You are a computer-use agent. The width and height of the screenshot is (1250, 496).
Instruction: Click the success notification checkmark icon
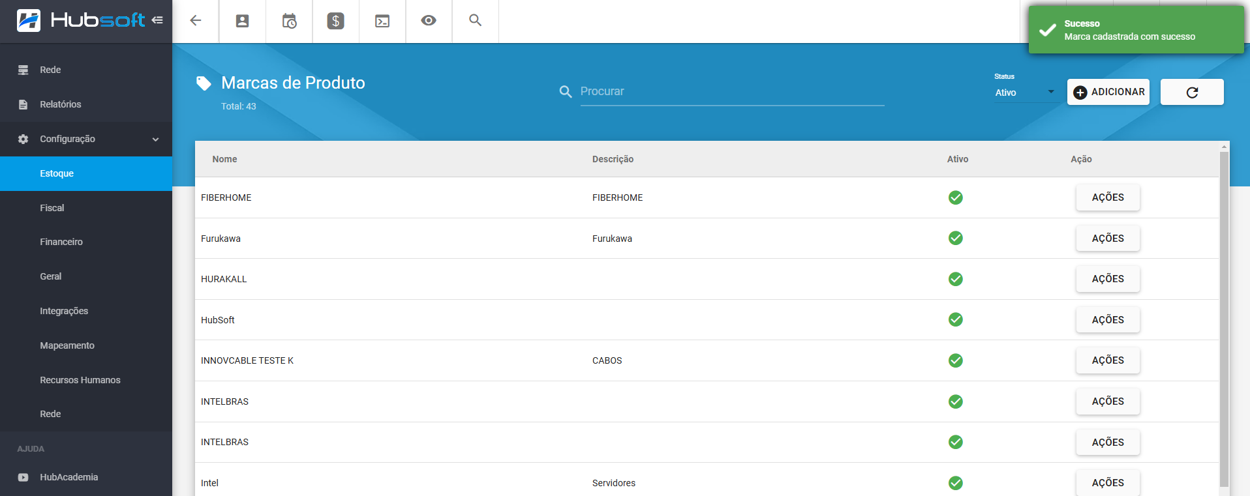1048,30
